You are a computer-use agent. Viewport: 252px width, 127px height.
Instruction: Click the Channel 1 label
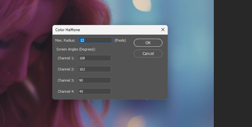[66, 58]
